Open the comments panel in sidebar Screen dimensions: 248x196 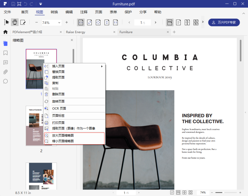[x=5, y=62]
